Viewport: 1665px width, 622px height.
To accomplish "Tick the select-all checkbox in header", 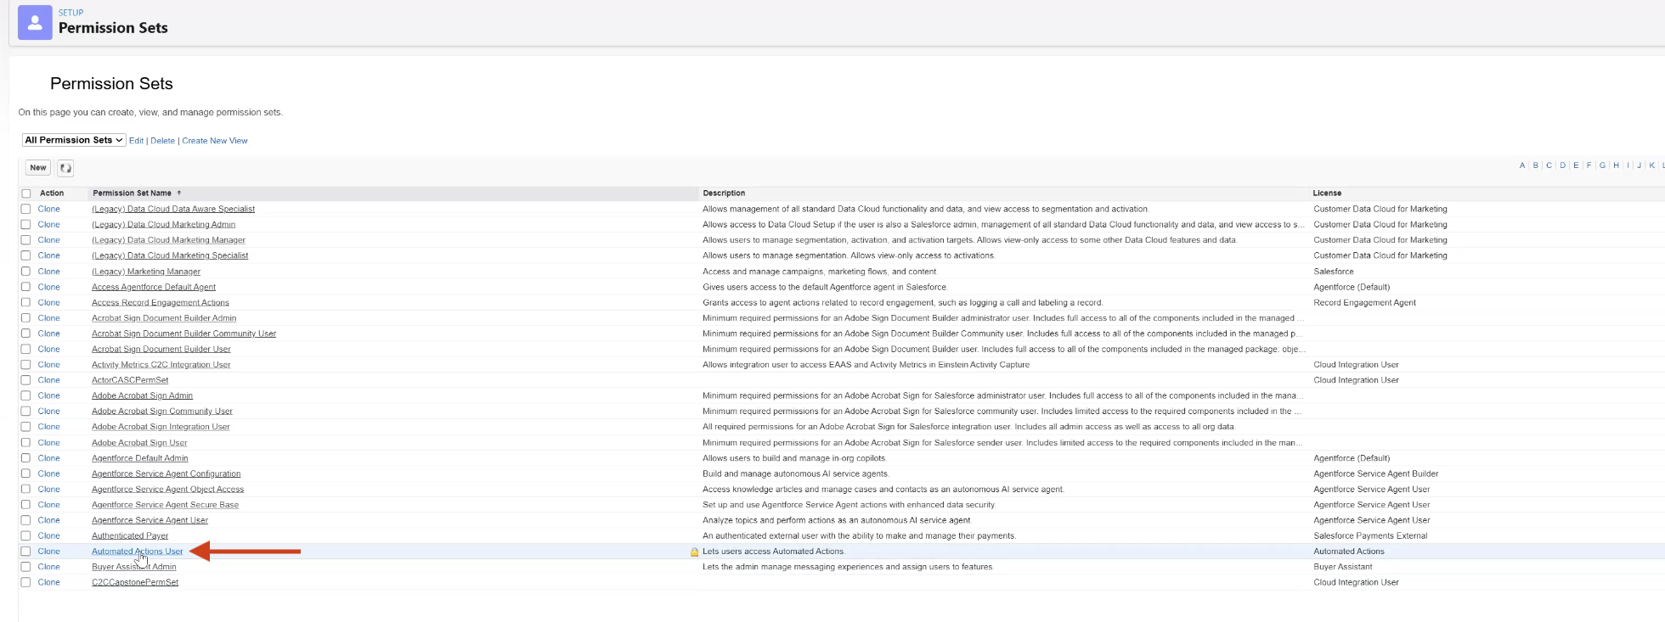I will tap(26, 193).
